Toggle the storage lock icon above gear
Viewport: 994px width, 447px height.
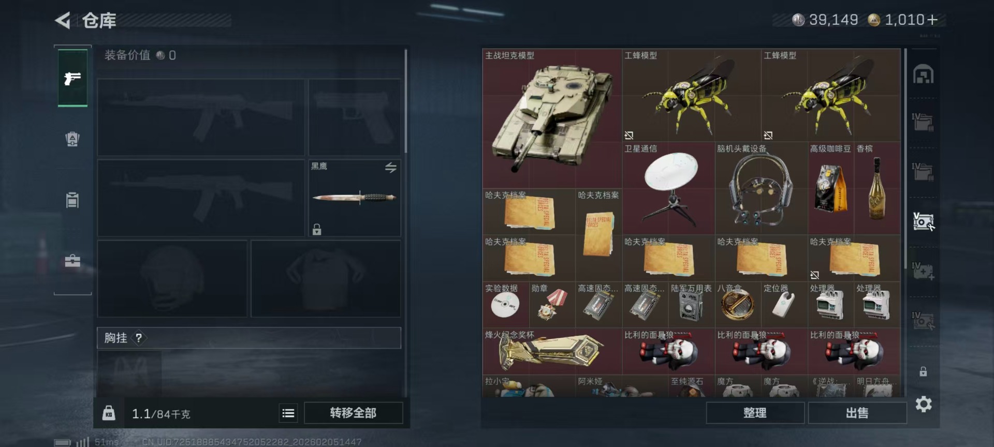click(x=923, y=371)
